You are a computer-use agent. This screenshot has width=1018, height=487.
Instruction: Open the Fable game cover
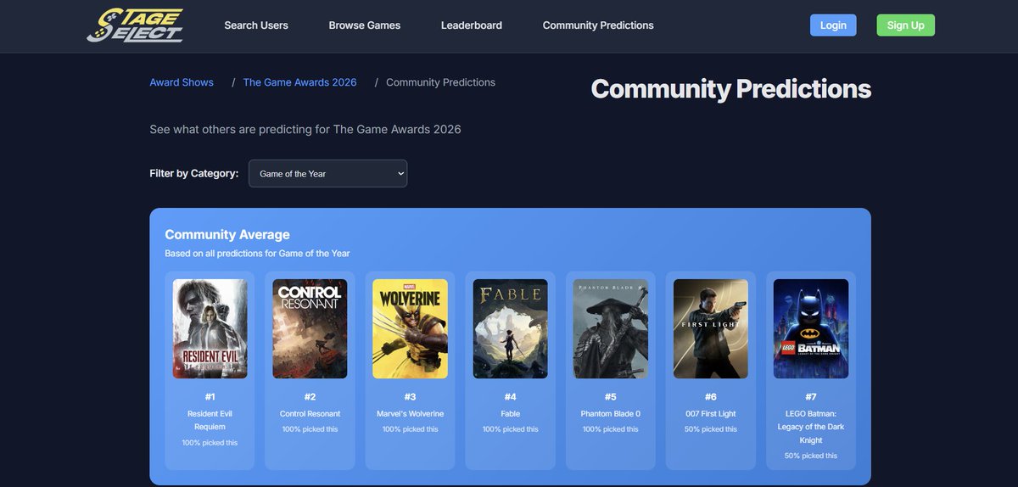pyautogui.click(x=511, y=328)
